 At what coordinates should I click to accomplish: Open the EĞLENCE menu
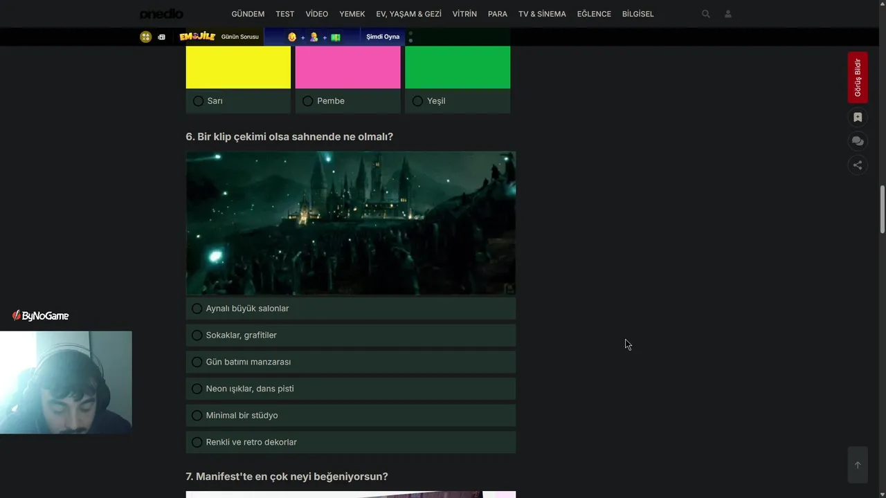tap(594, 14)
